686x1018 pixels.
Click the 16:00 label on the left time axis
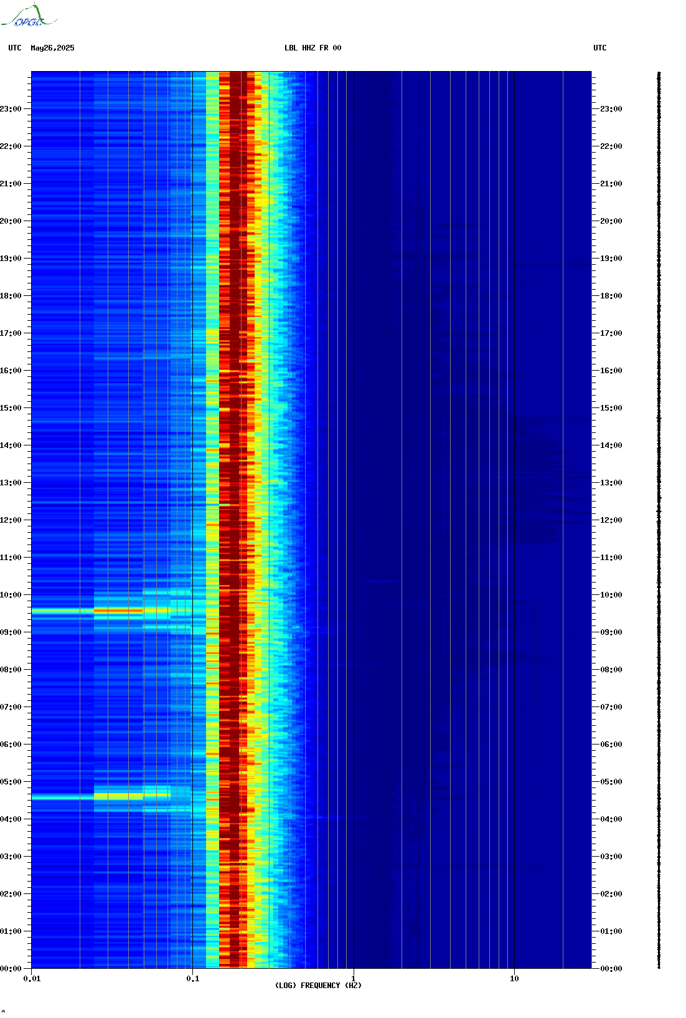[11, 371]
